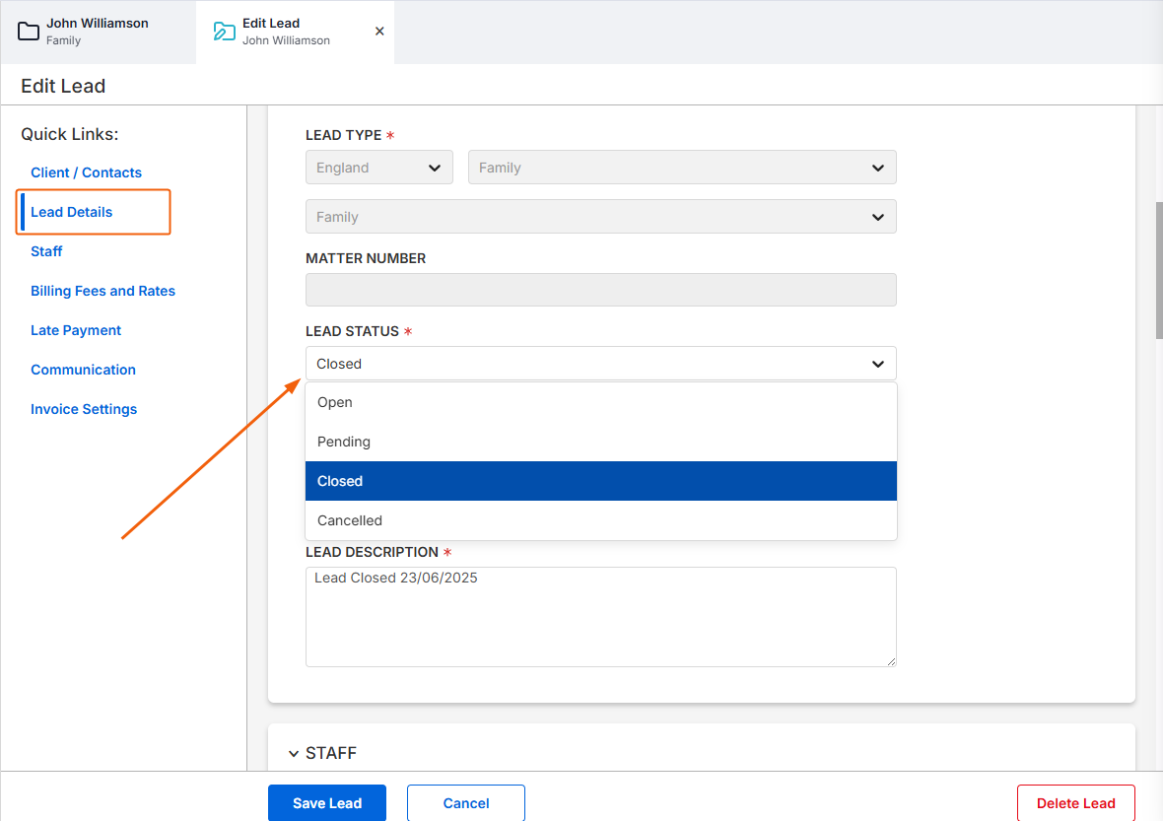1163x821 pixels.
Task: Open Invoice Settings quick link
Action: tap(84, 409)
